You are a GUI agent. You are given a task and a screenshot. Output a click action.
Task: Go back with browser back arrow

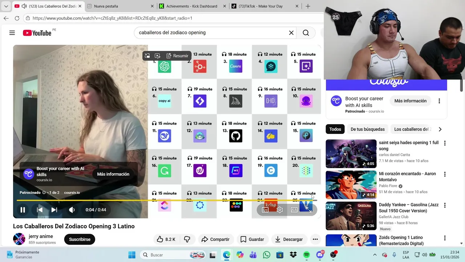click(x=6, y=18)
